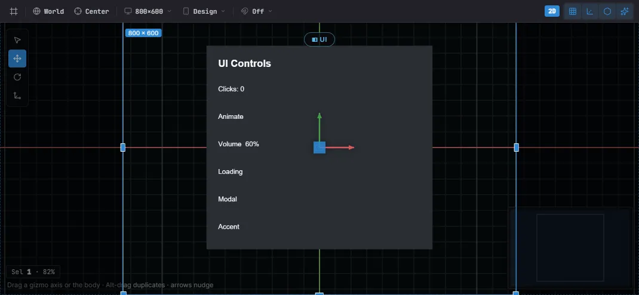Screen dimensions: 639x295
Task: Click the left edge resize handle
Action: pos(123,147)
